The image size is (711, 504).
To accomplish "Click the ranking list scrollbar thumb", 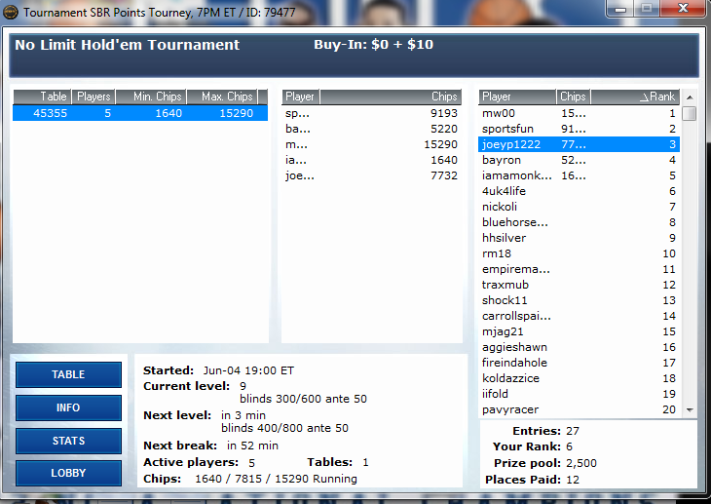I will [x=690, y=113].
